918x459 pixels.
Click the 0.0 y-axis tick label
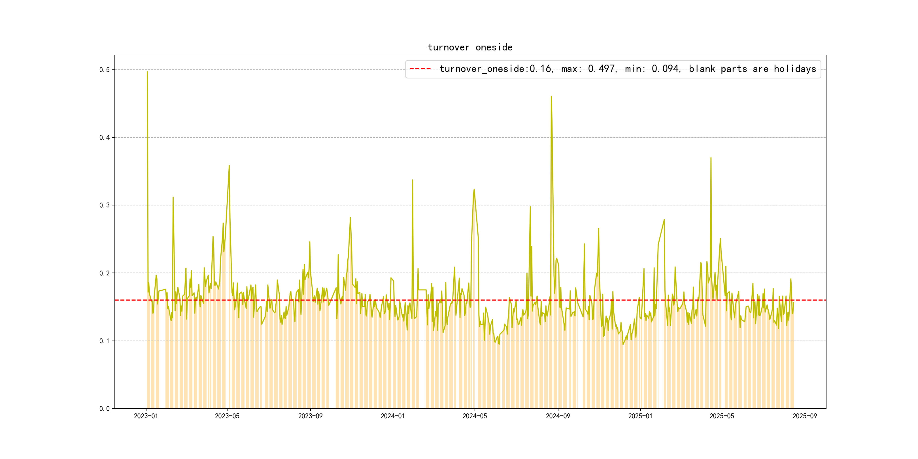pyautogui.click(x=105, y=409)
